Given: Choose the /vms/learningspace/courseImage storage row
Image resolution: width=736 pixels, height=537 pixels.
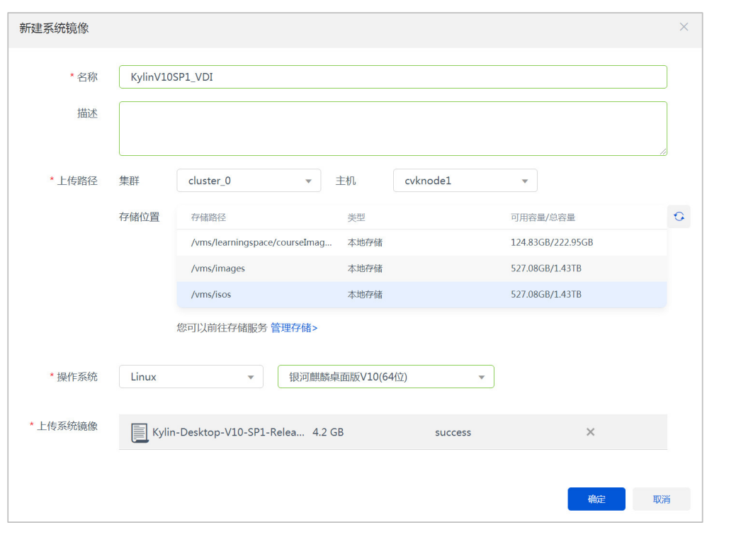Looking at the screenshot, I should coord(421,242).
